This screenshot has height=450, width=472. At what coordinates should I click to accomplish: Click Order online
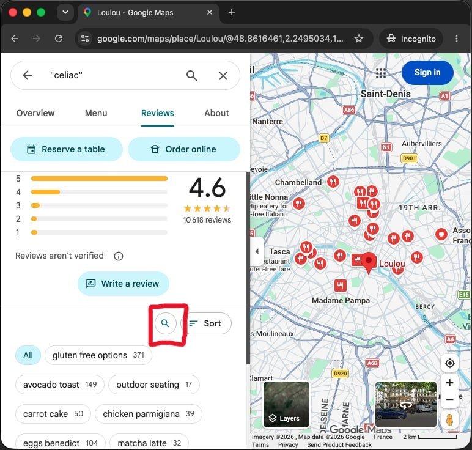coord(184,149)
